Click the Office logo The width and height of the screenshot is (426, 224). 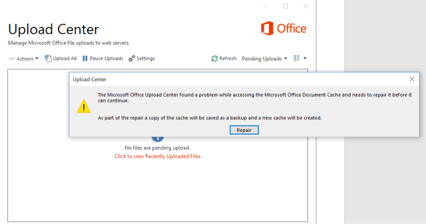[283, 28]
